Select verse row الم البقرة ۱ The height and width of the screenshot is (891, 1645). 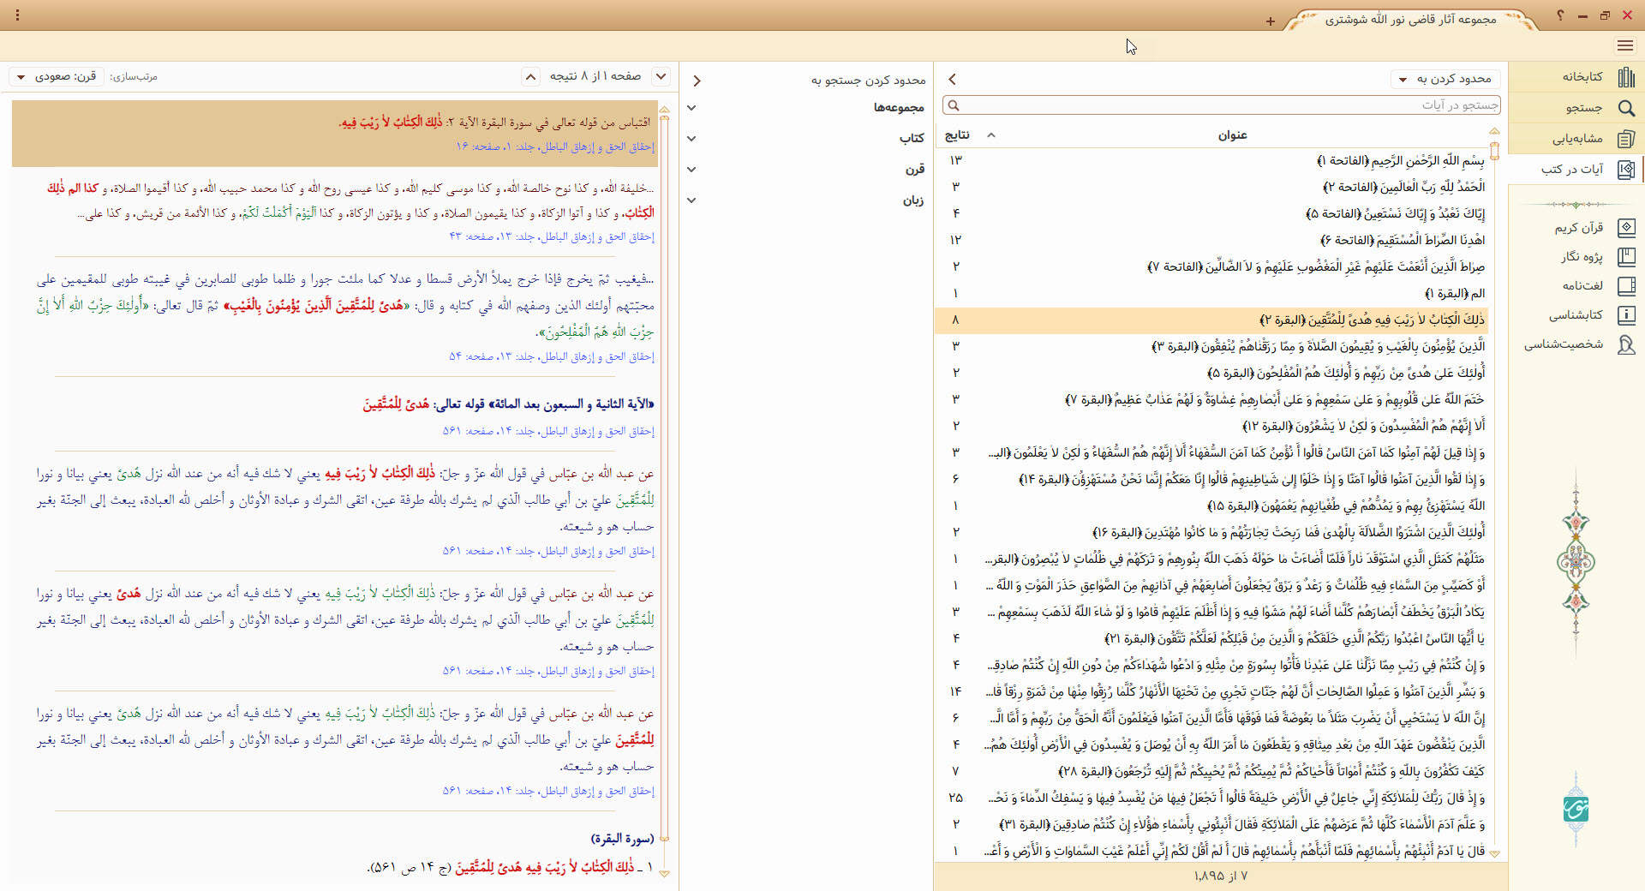click(x=1211, y=293)
